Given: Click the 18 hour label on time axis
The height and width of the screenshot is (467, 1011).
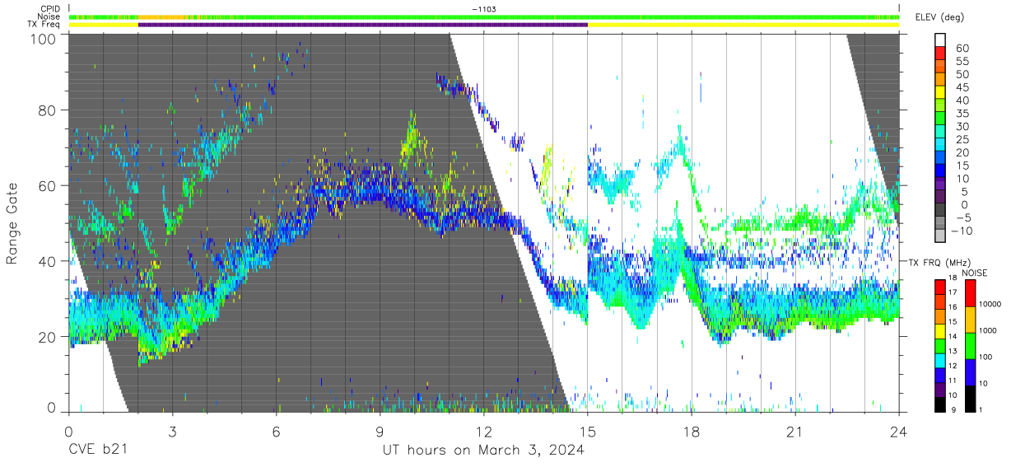Looking at the screenshot, I should coord(691,431).
